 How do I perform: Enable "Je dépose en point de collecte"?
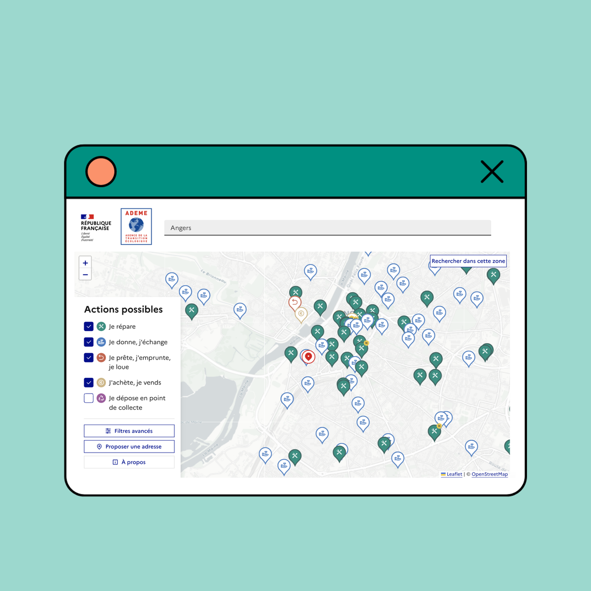89,398
